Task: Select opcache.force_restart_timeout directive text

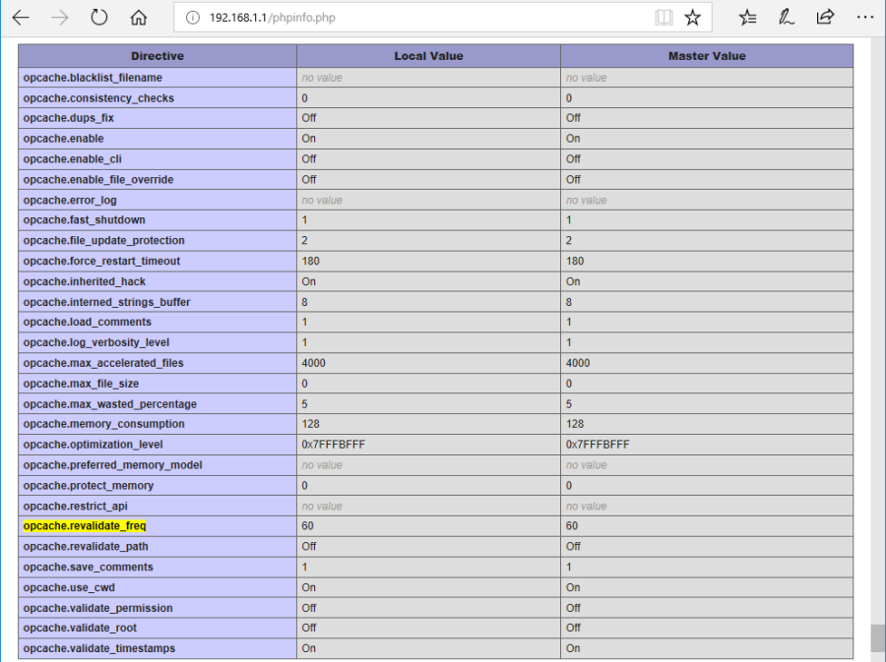Action: coord(101,261)
